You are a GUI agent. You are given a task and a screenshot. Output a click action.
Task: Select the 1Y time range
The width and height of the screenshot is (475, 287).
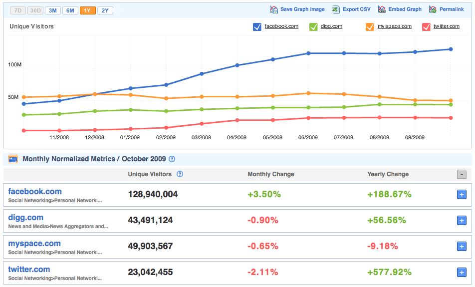[x=87, y=10]
